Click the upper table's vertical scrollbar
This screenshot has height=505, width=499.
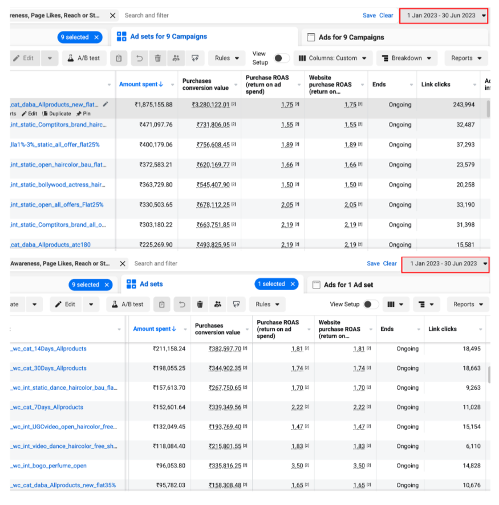pyautogui.click(x=487, y=109)
